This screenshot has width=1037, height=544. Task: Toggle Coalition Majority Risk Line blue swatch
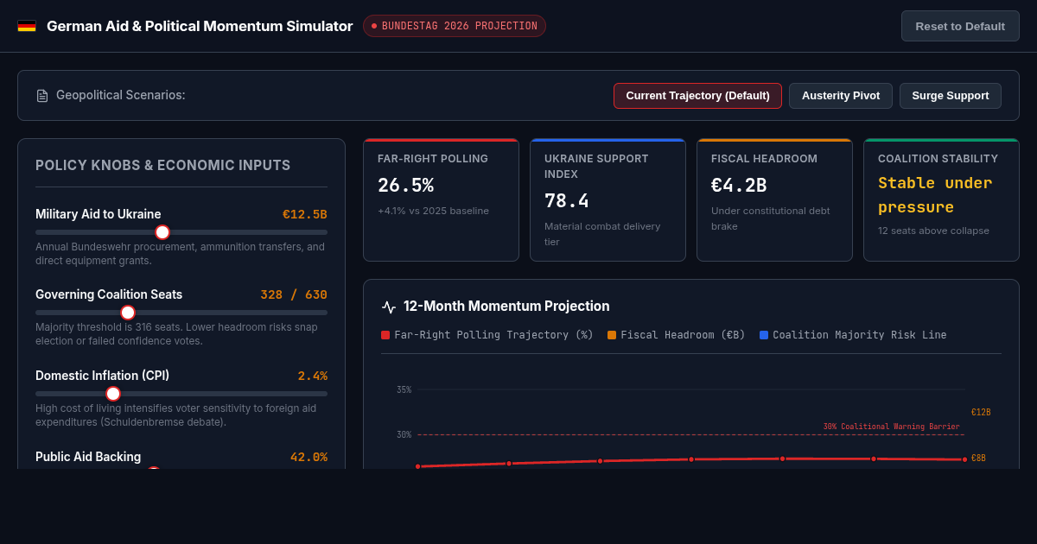(764, 335)
